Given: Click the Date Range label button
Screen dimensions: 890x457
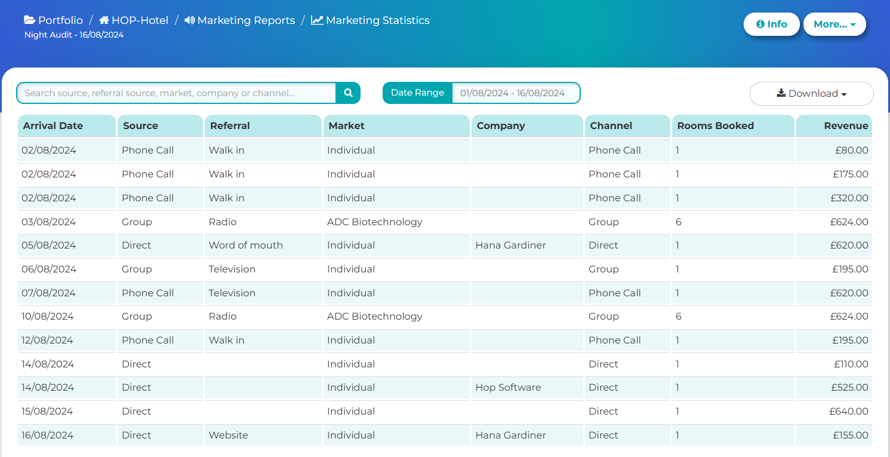Looking at the screenshot, I should tap(417, 93).
